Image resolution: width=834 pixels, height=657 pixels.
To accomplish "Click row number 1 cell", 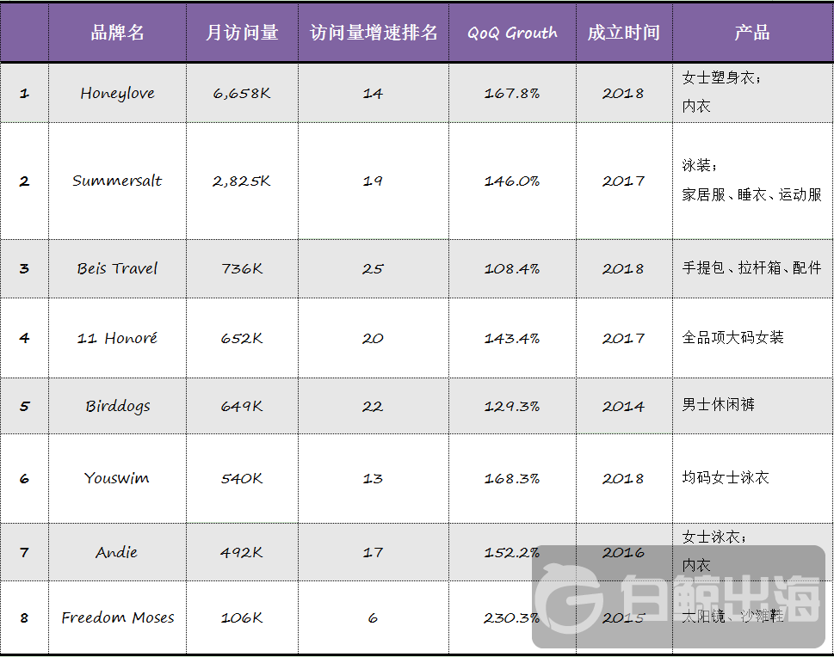I will click(x=24, y=94).
